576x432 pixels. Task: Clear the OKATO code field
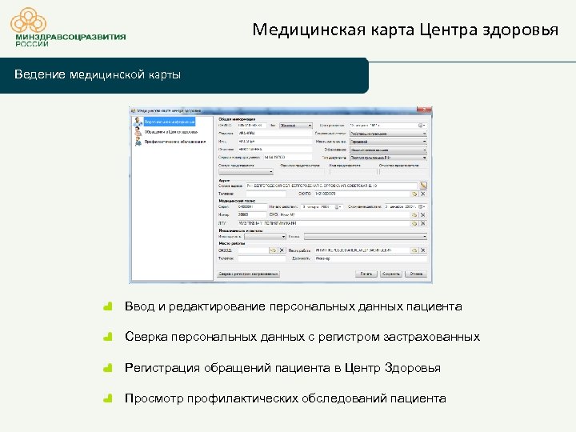423,194
